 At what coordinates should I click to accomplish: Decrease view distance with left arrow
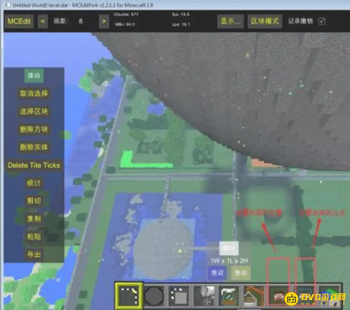(x=42, y=21)
